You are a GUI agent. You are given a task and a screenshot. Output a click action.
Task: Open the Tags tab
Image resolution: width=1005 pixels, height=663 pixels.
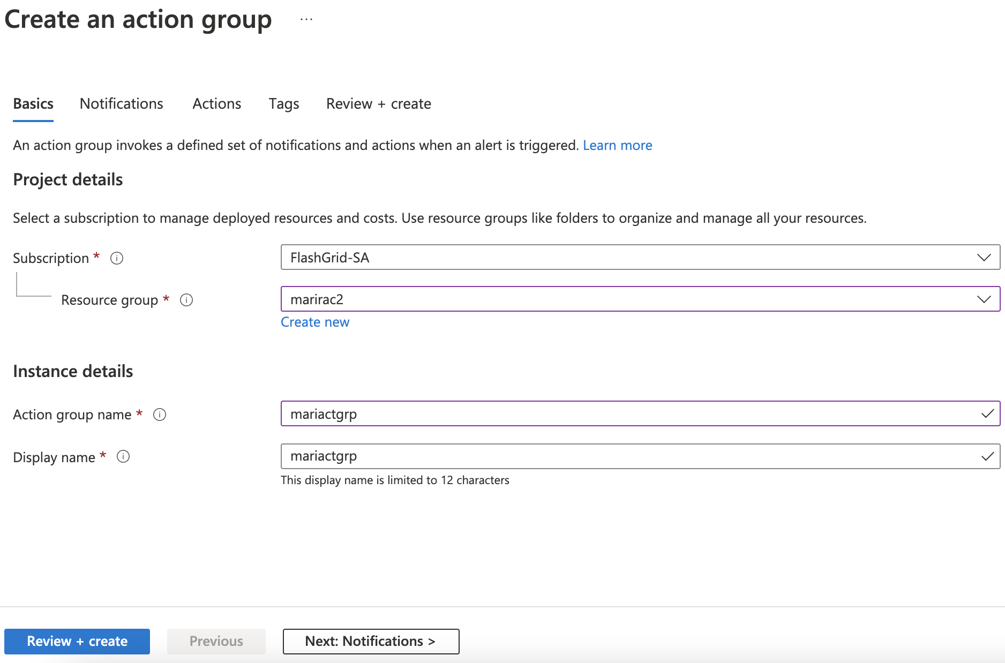[284, 104]
